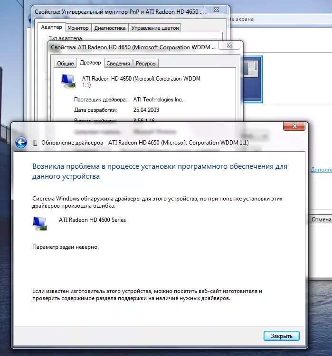This screenshot has height=356, width=332.
Task: Switch to the 'Общие' tab
Action: pyautogui.click(x=66, y=64)
